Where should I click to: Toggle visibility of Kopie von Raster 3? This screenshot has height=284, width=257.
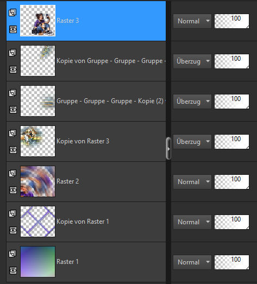(x=13, y=150)
